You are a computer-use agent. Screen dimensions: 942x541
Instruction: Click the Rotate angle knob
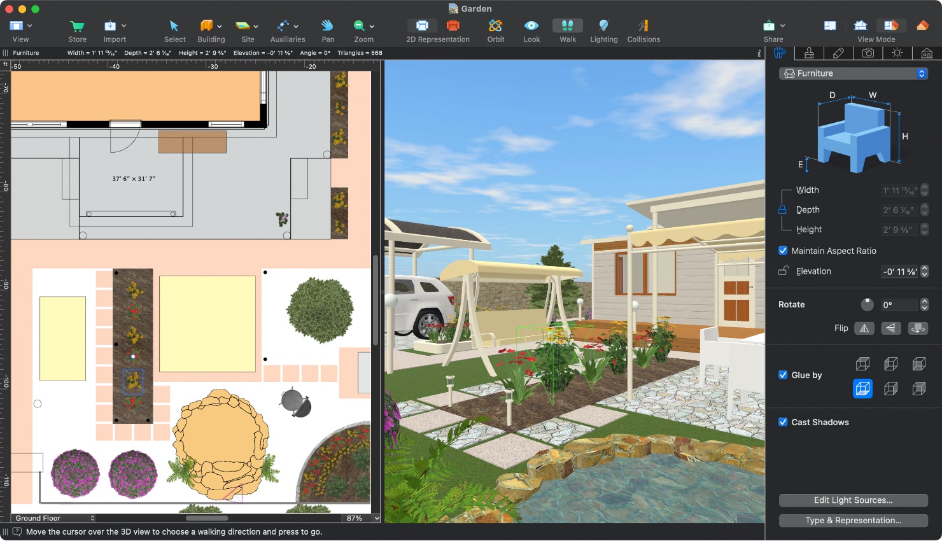pos(867,304)
